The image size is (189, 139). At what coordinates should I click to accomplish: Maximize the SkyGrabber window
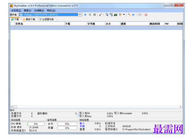172,5
